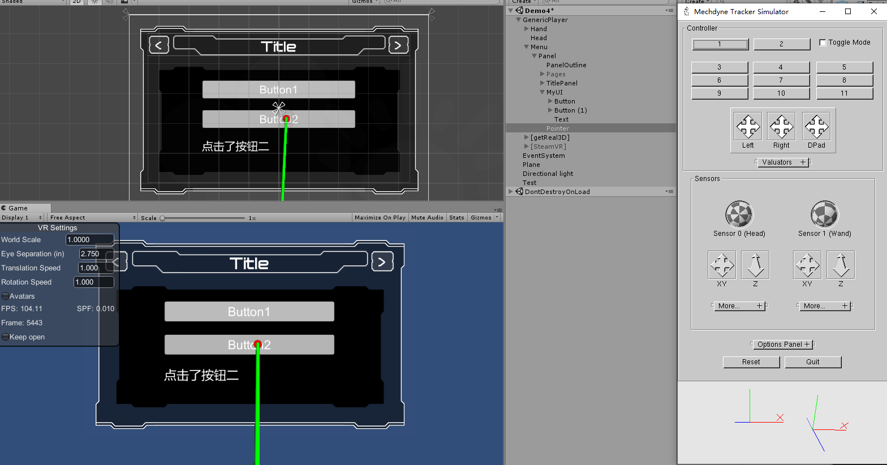Toggle Maximize On Play
Viewport: 887px width, 465px height.
380,218
